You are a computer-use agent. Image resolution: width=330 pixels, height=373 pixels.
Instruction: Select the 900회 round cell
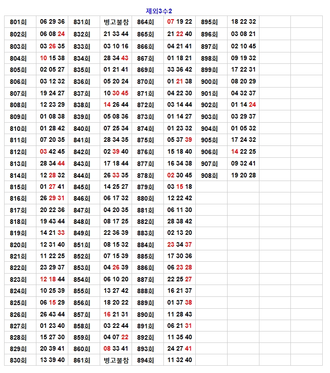(209, 82)
